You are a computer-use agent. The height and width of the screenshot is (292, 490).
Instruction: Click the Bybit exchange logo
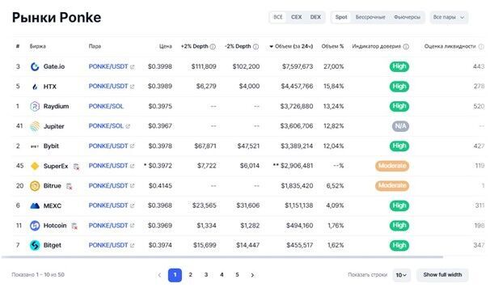[35, 146]
